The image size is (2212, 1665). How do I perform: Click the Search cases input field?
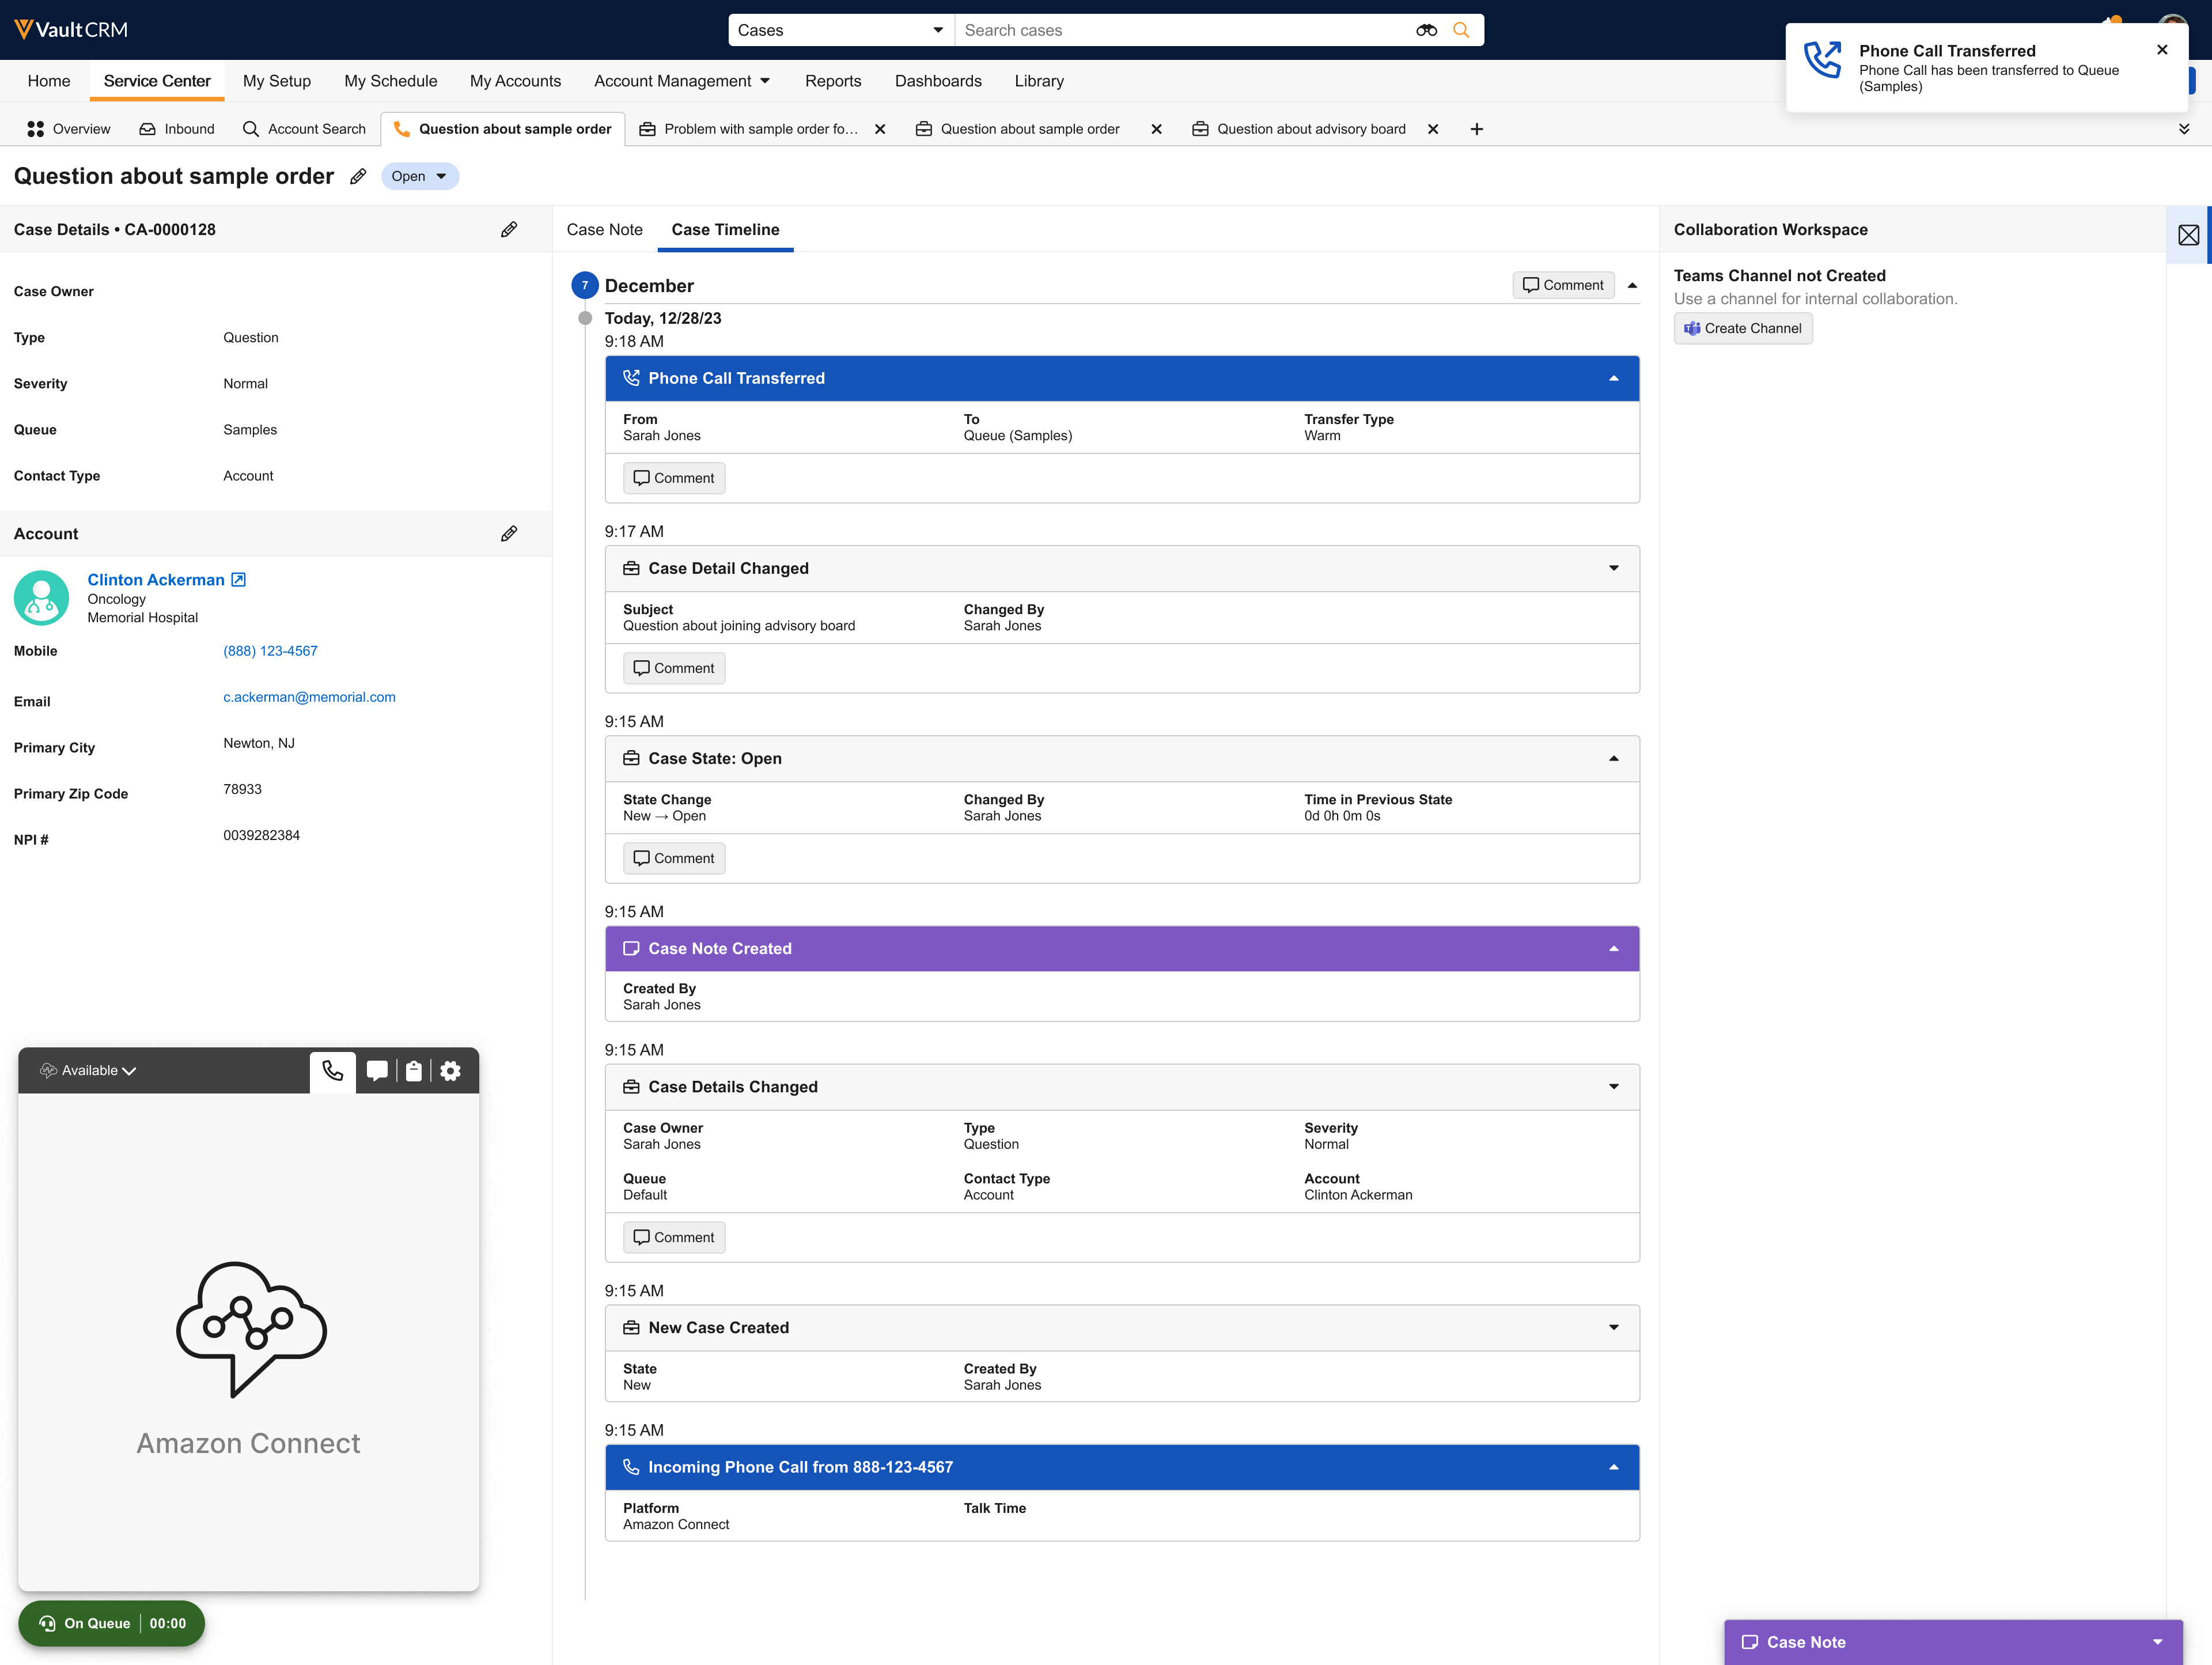click(1180, 30)
